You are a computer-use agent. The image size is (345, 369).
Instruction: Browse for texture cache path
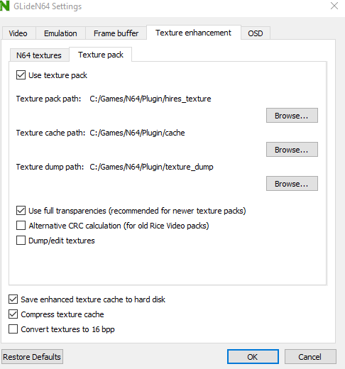point(292,150)
